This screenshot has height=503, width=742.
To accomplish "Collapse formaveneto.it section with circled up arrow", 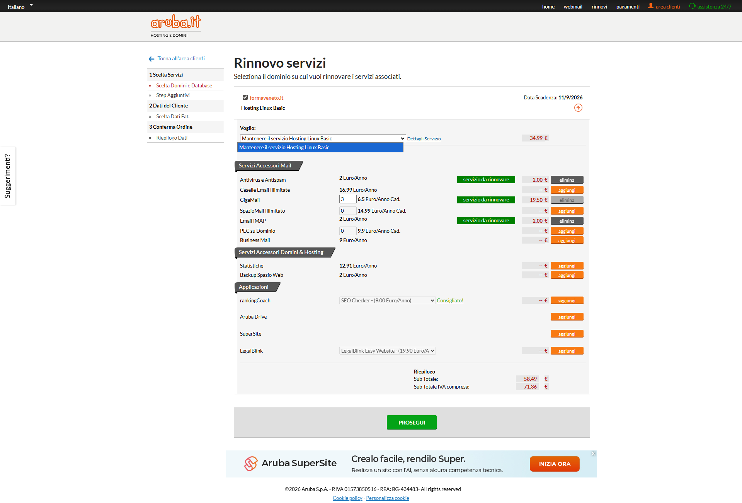I will pos(578,108).
